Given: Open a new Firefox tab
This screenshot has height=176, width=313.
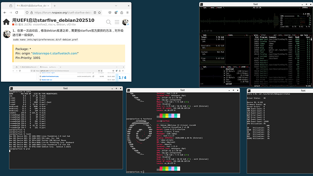Looking at the screenshot, I should [55, 6].
